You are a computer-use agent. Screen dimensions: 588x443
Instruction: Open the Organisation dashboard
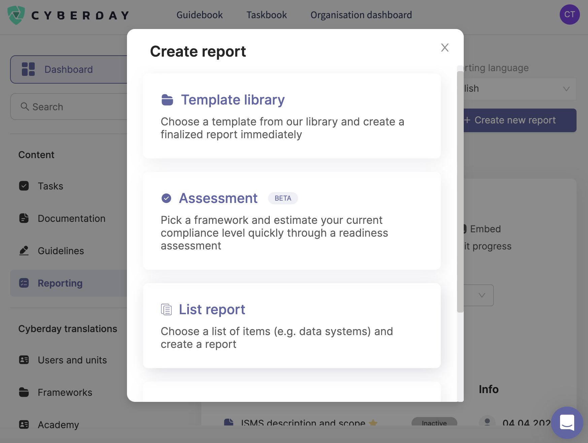(x=361, y=15)
